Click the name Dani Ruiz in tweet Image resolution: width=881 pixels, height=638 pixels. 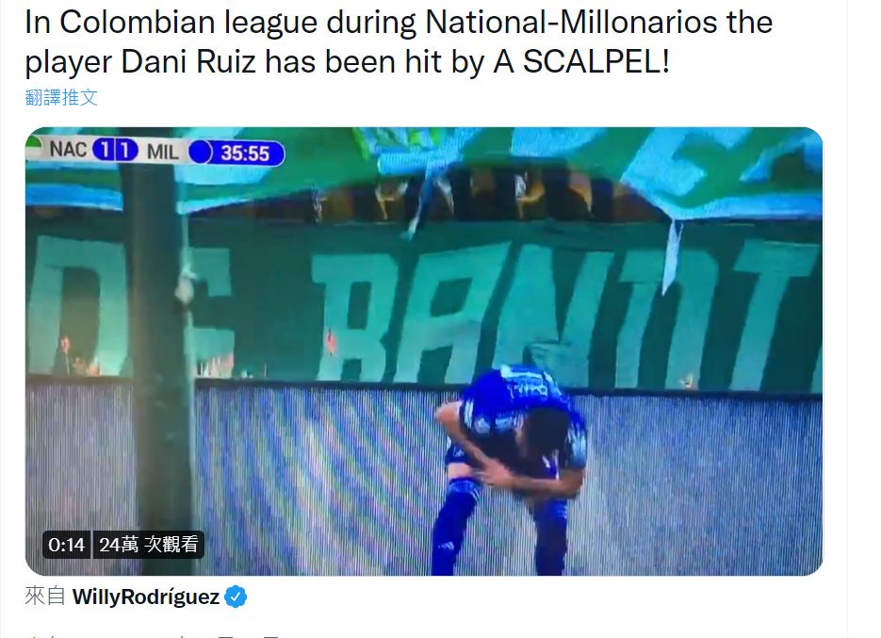pyautogui.click(x=188, y=61)
